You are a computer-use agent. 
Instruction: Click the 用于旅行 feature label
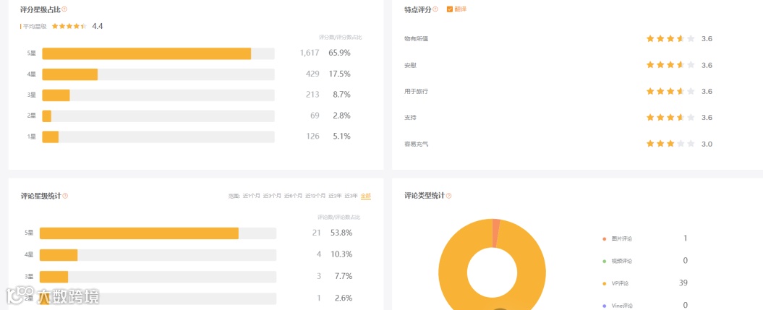[416, 91]
